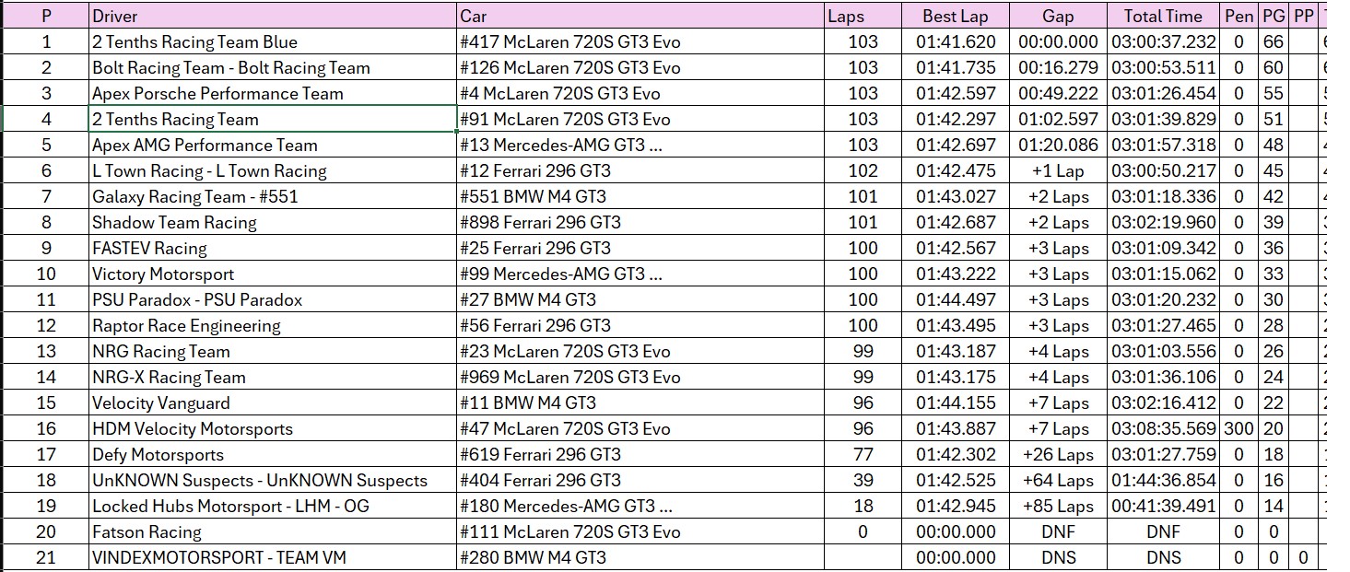Select the +64 Laps gap cell
Image resolution: width=1350 pixels, height=572 pixels.
pyautogui.click(x=1059, y=480)
